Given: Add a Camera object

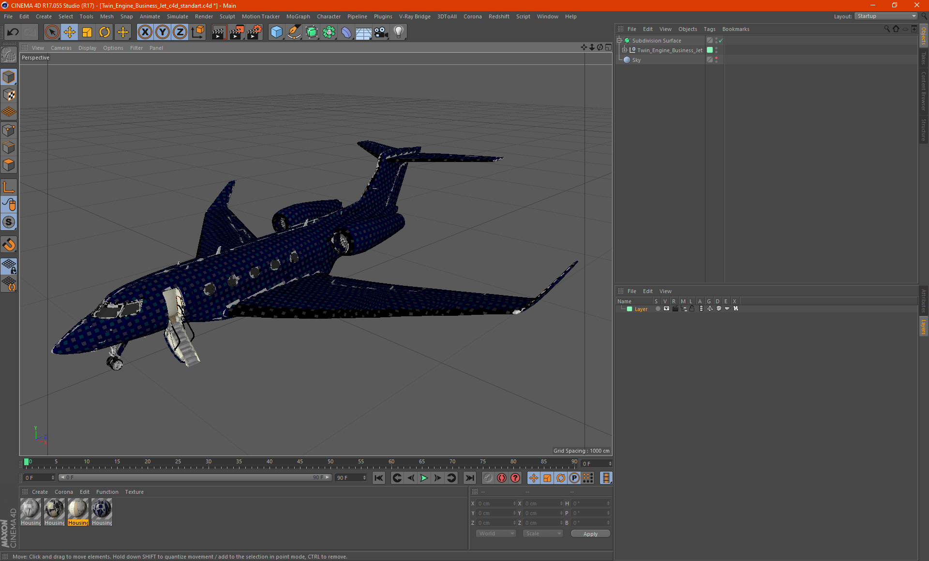Looking at the screenshot, I should tap(381, 32).
